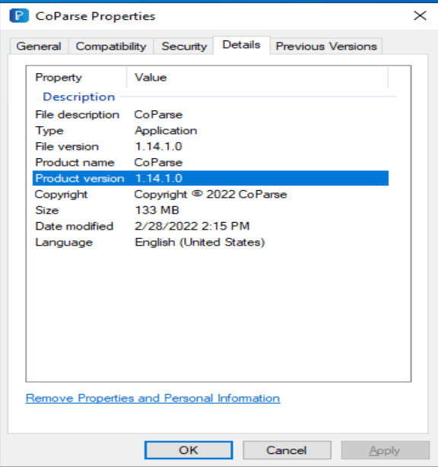Image resolution: width=438 pixels, height=467 pixels.
Task: Click the CoParse app icon in title bar
Action: coord(19,16)
